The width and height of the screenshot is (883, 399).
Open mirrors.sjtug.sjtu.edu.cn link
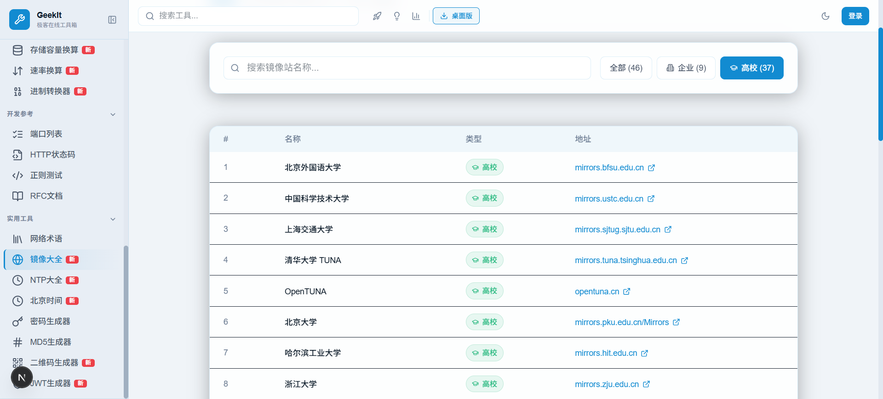tap(623, 230)
